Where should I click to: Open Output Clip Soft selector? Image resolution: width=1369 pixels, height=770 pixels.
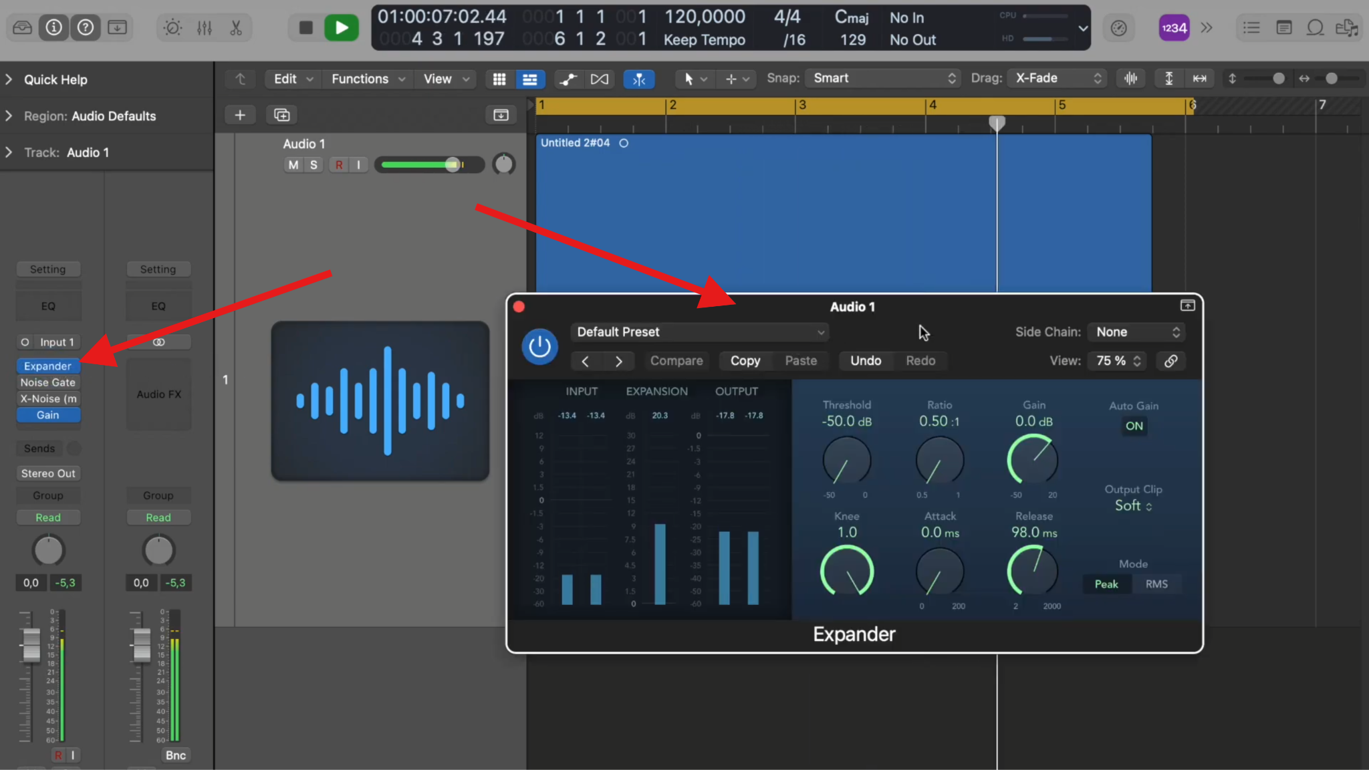coord(1133,506)
